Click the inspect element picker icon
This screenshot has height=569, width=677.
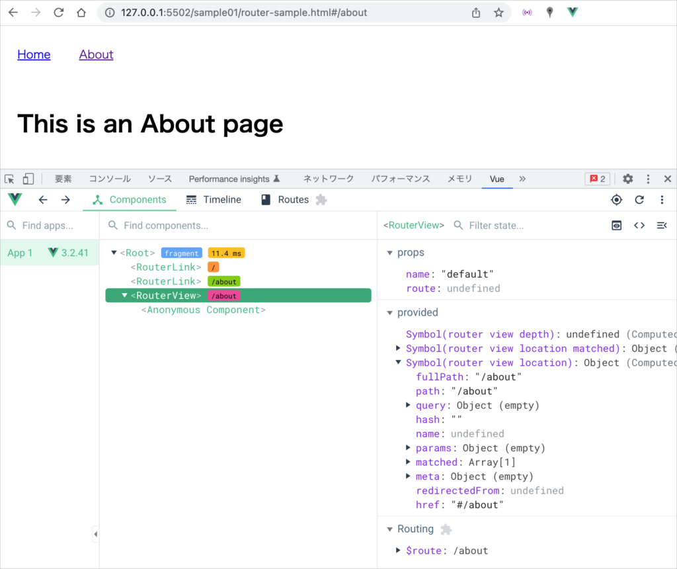tap(9, 179)
